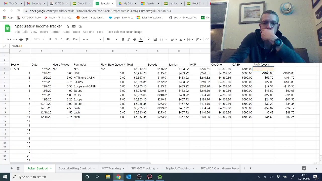Open vertical align dropdown
This screenshot has width=322, height=181.
(x=182, y=39)
